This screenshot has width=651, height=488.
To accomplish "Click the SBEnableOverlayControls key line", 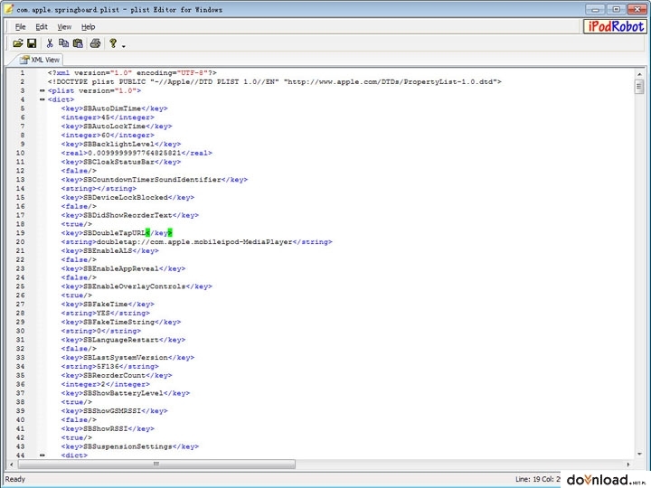I will coord(137,286).
